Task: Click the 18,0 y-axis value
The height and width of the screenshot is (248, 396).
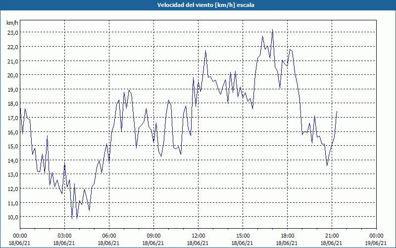Action: pyautogui.click(x=12, y=104)
